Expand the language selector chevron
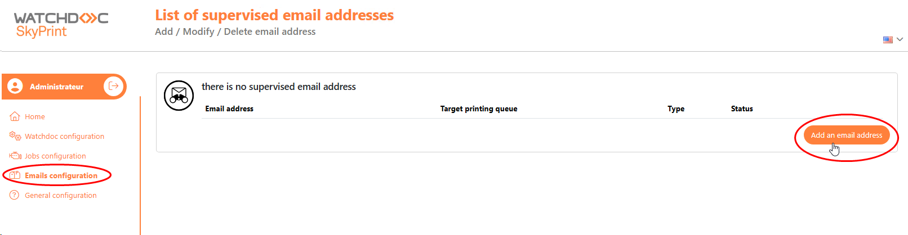The image size is (908, 235). coord(900,39)
